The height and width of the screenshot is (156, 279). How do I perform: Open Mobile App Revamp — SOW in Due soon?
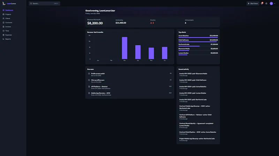pyautogui.click(x=130, y=94)
